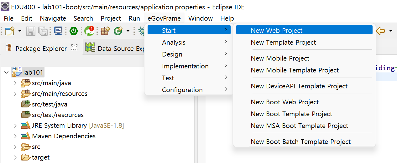Click the Spring leaf icon with red badge
This screenshot has height=163, width=397.
89,31
